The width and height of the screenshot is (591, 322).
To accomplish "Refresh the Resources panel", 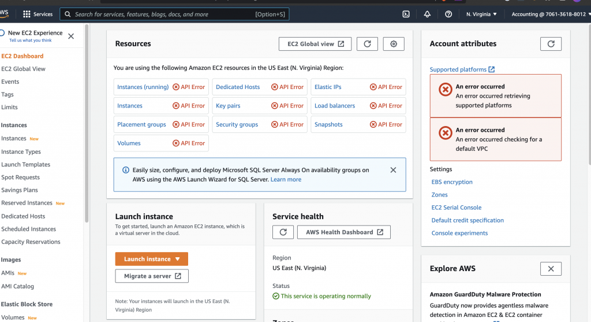I will pyautogui.click(x=367, y=44).
